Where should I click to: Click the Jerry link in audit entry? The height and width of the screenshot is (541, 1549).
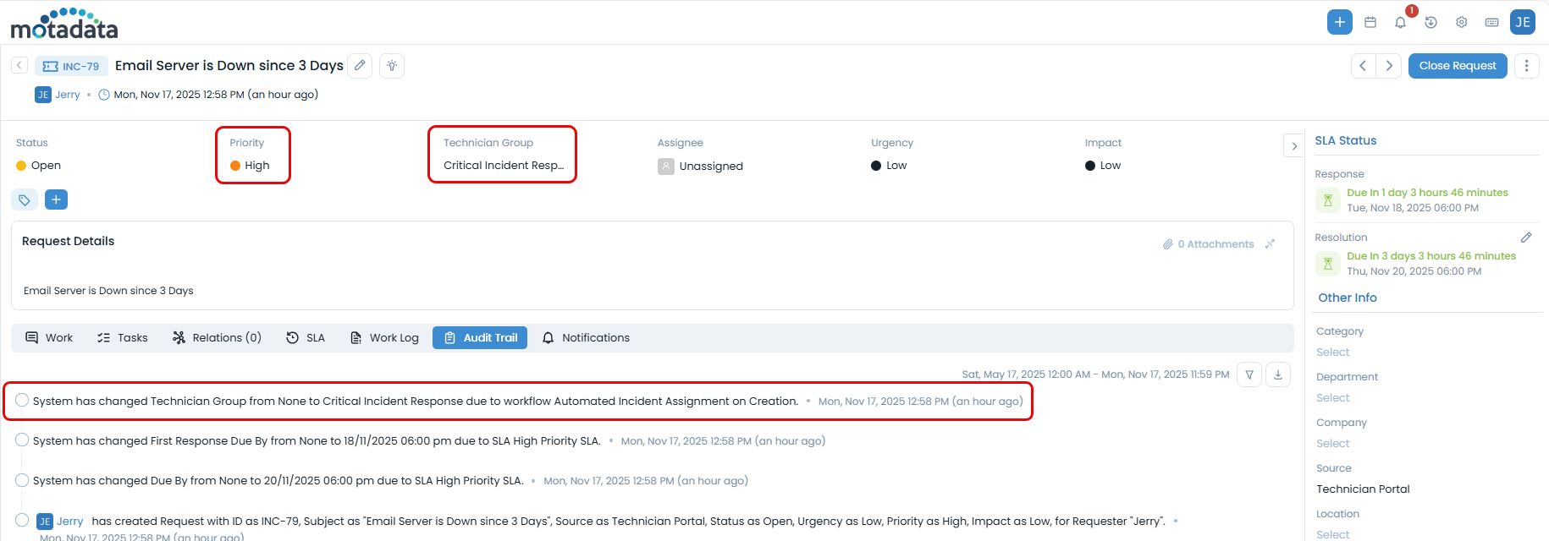(69, 522)
